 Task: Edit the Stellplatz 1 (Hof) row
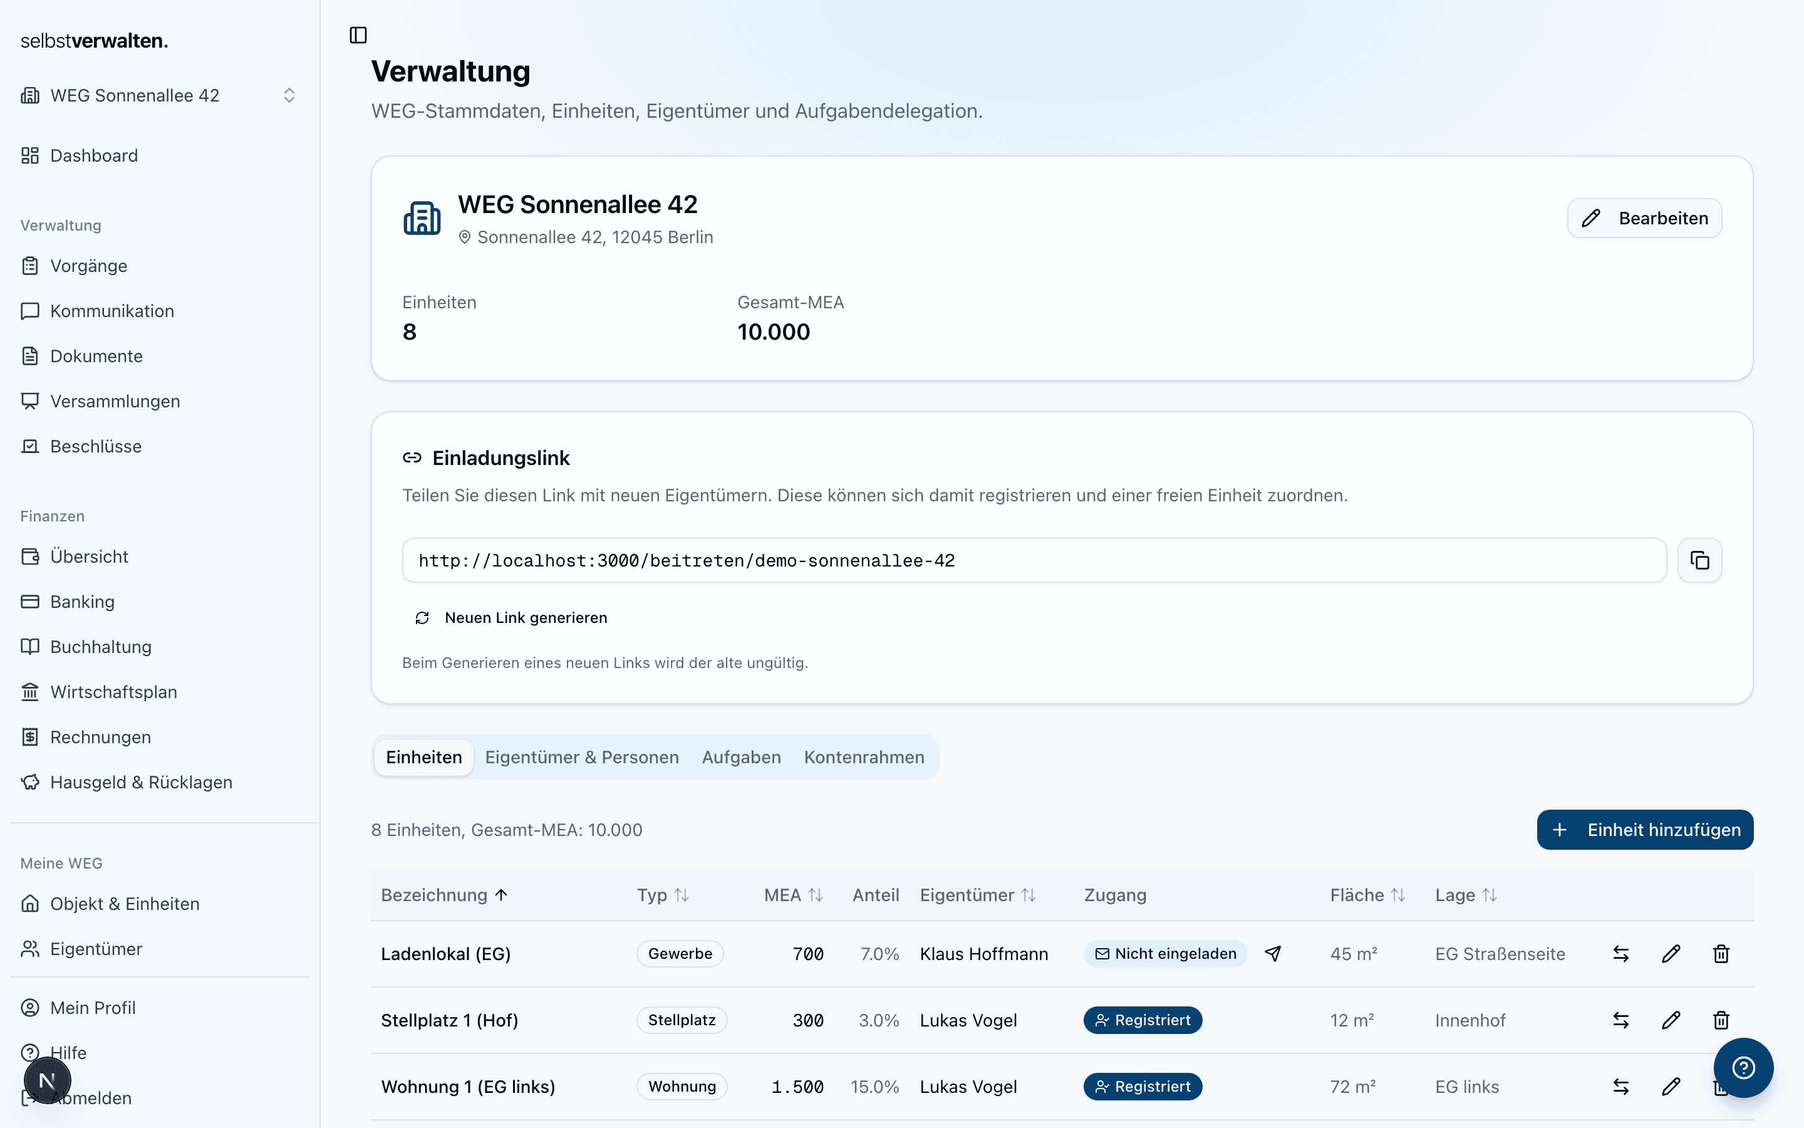1671,1020
